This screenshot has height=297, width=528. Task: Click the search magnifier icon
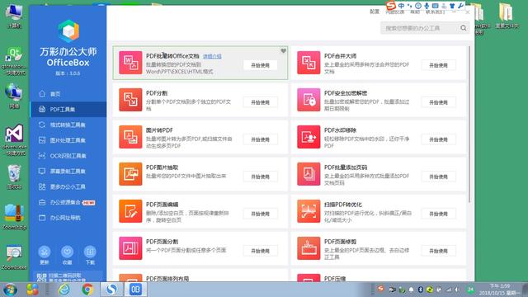coord(464,28)
